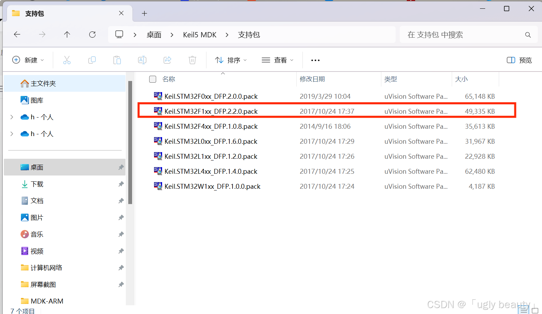
Task: Toggle the 预览 preview pane
Action: coord(519,60)
